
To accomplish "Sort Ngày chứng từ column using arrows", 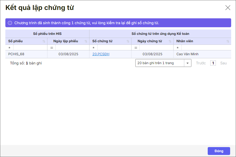I will tap(170, 41).
